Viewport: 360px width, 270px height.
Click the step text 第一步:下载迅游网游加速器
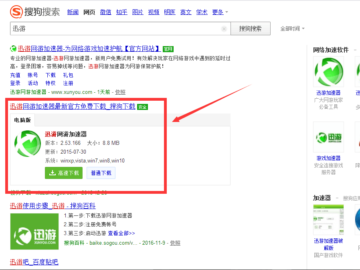click(100, 215)
